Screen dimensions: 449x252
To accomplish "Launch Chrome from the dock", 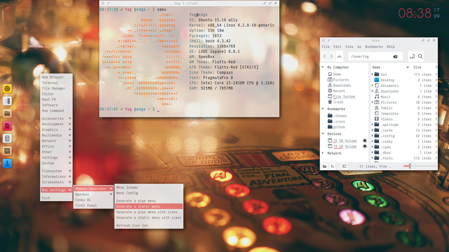I will pyautogui.click(x=7, y=89).
